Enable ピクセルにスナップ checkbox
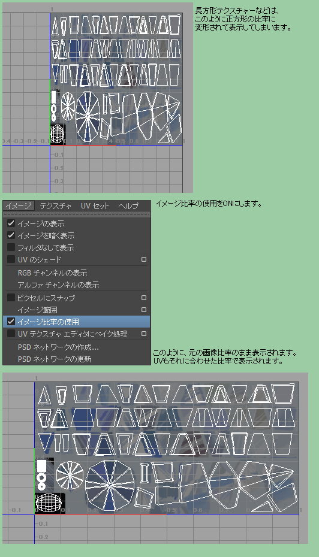Screen dimensions: 319x557 (11, 297)
